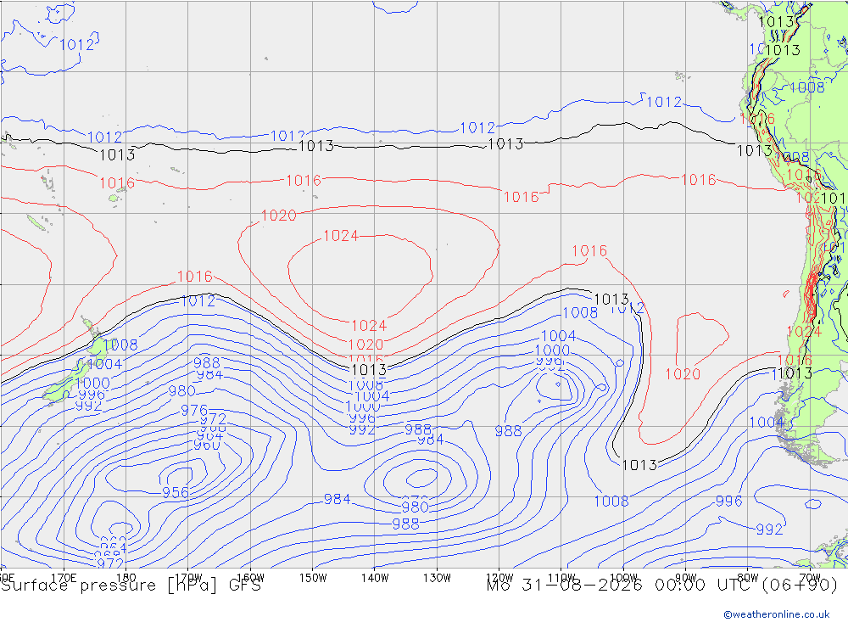The height and width of the screenshot is (622, 848).
Task: Click the 1016 red label right of center
Action: [x=589, y=250]
